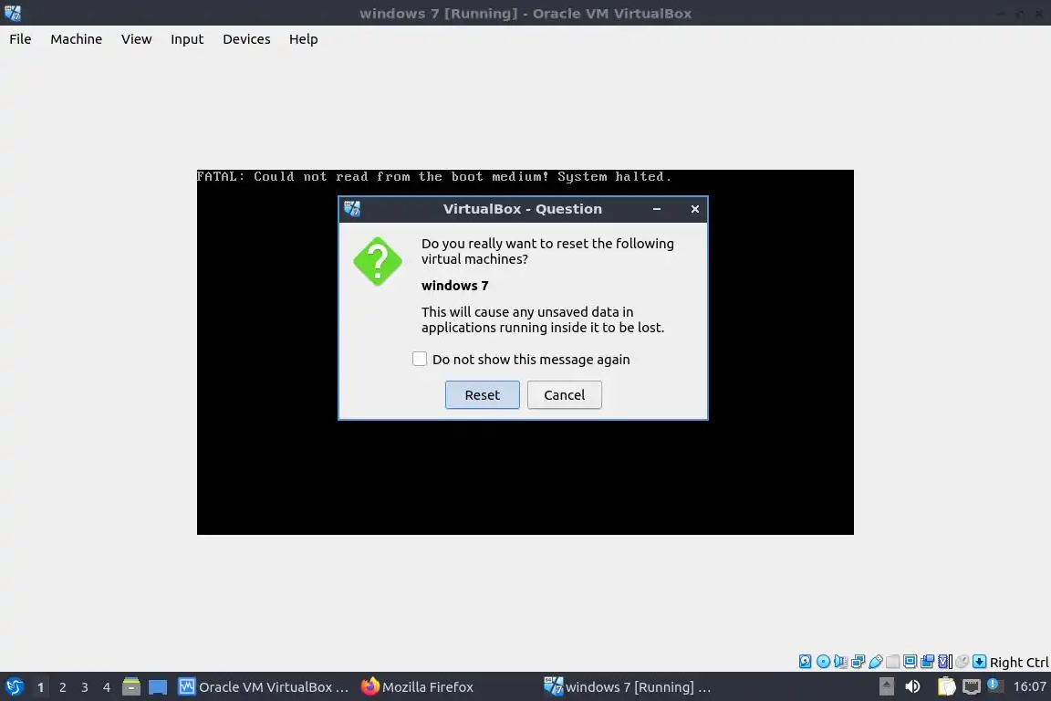The height and width of the screenshot is (701, 1051).
Task: Switch to workspace 4
Action: pyautogui.click(x=107, y=687)
